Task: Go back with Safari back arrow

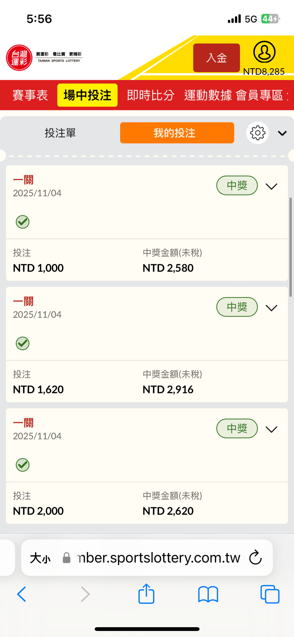Action: coord(22,594)
